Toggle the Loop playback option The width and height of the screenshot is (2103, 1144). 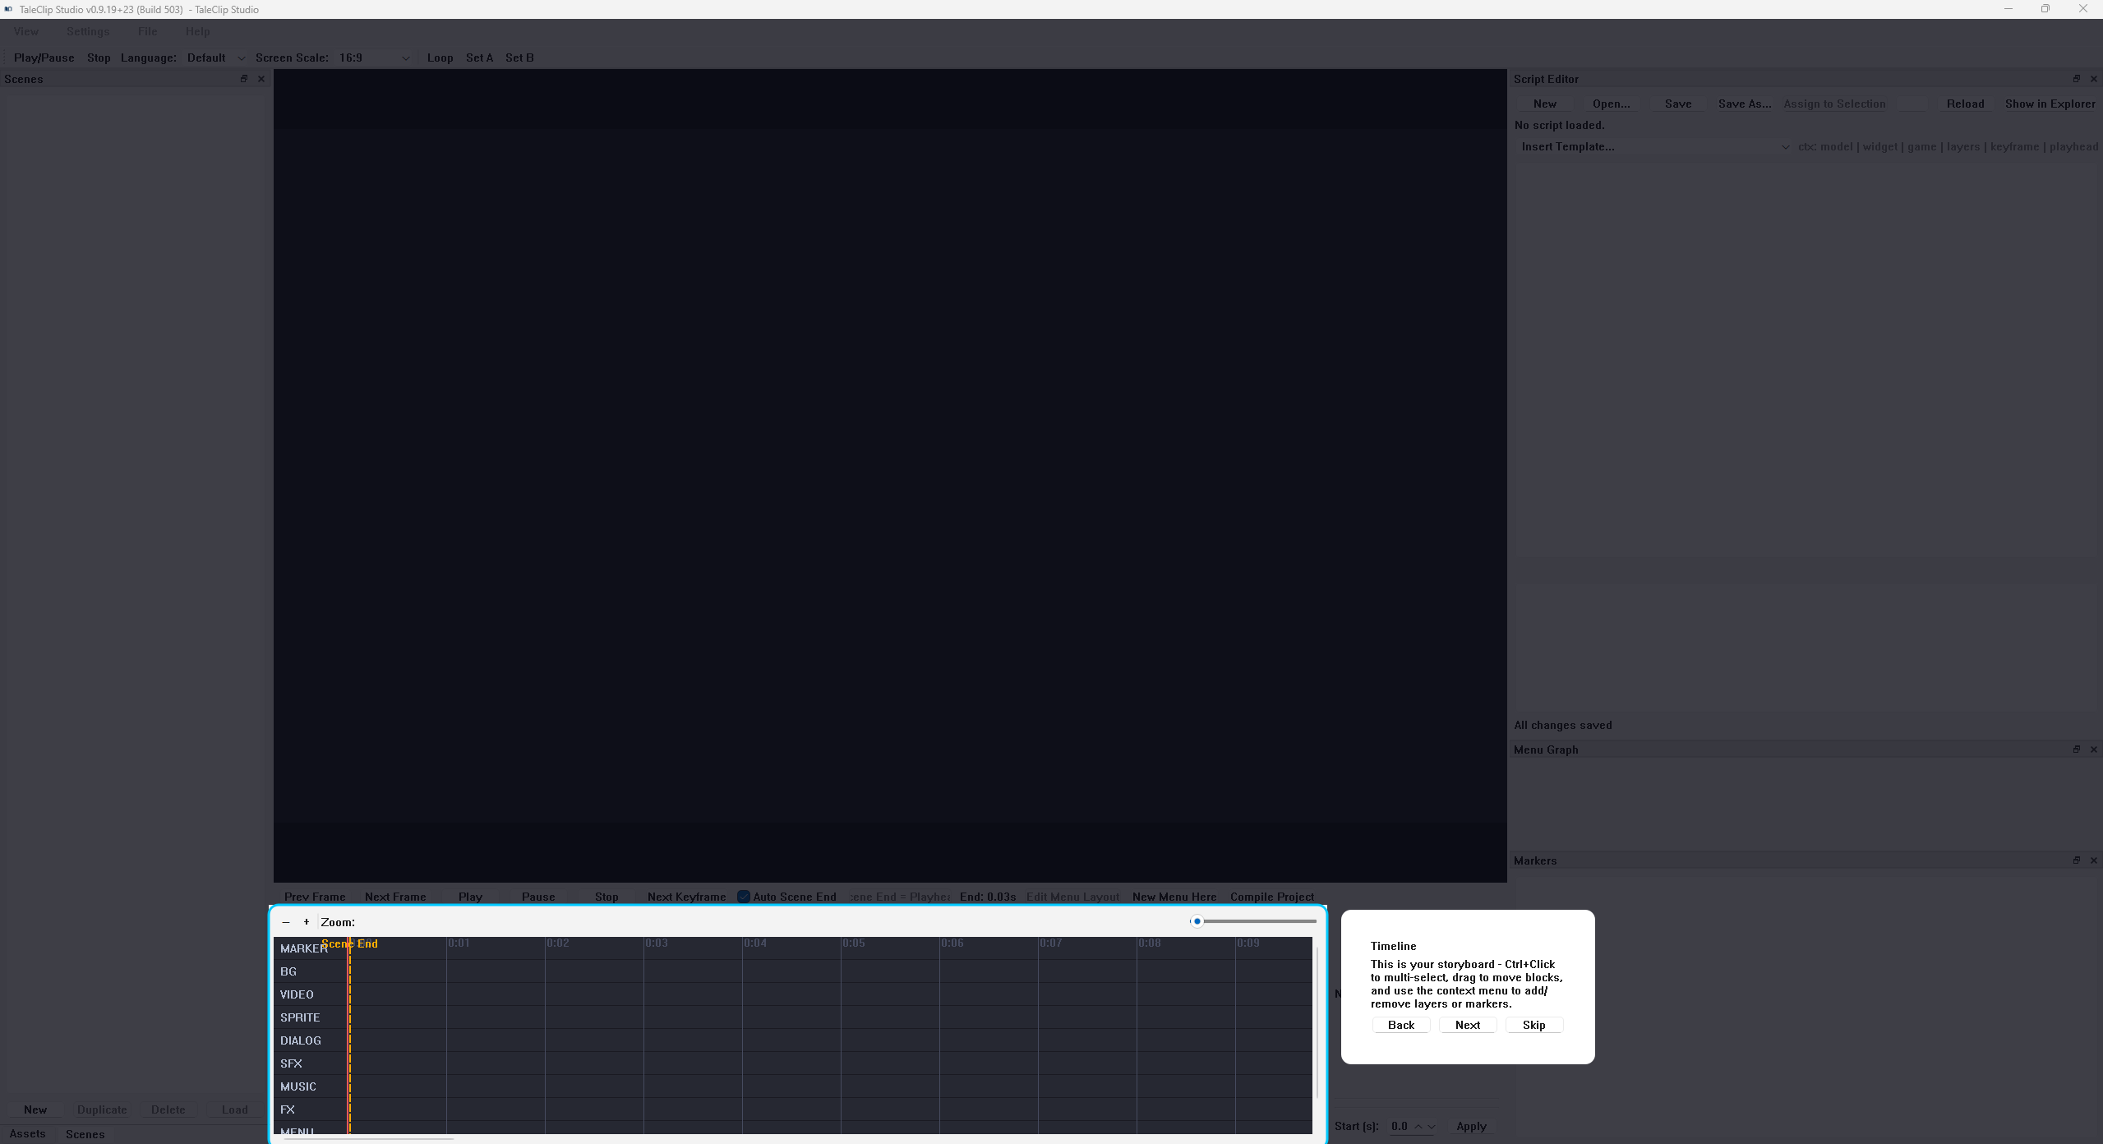pyautogui.click(x=440, y=58)
